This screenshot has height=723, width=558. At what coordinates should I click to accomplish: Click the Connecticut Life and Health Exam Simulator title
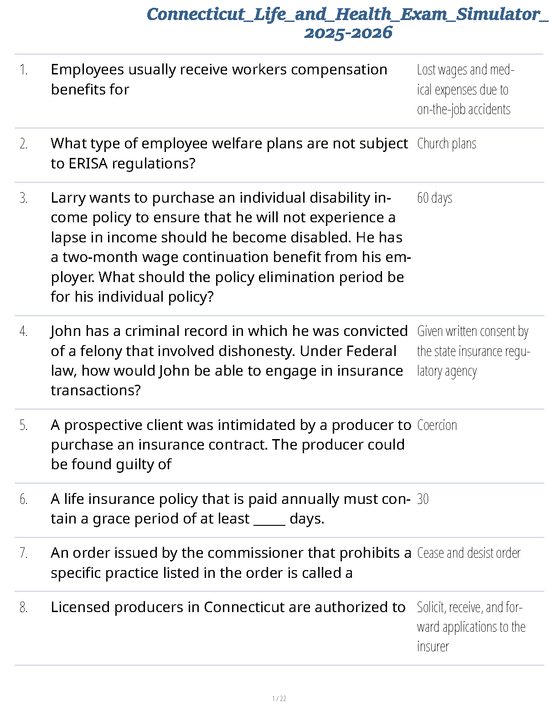tap(348, 23)
